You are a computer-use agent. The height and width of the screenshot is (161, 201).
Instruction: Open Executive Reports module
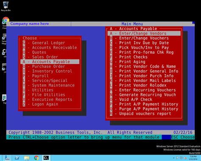pos(50,99)
